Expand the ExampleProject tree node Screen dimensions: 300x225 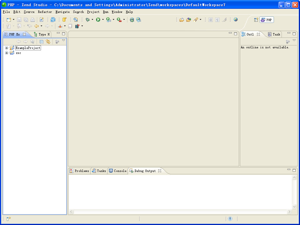coord(7,48)
